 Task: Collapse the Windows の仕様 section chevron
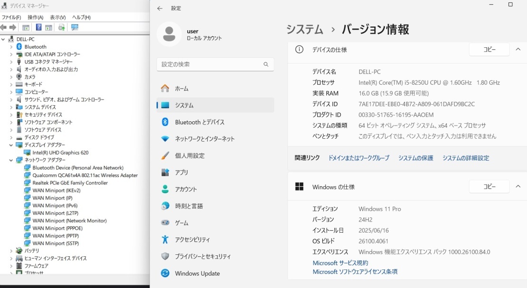point(518,187)
